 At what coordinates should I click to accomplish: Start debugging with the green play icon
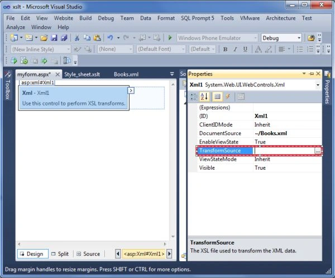pyautogui.click(x=170, y=38)
